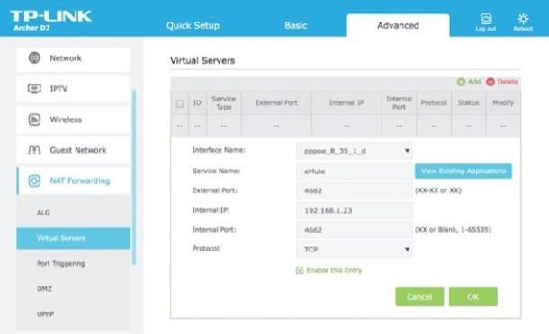
Task: Click the Internal Port field showing 4662
Action: coord(355,230)
